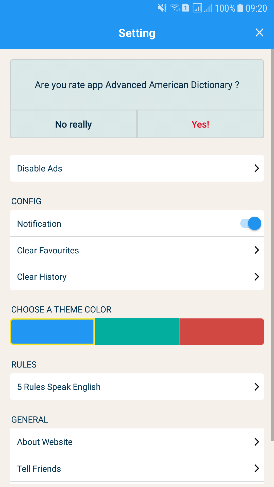Tap the Tell Friends chevron arrow
Viewport: 274px width, 487px height.
point(256,468)
